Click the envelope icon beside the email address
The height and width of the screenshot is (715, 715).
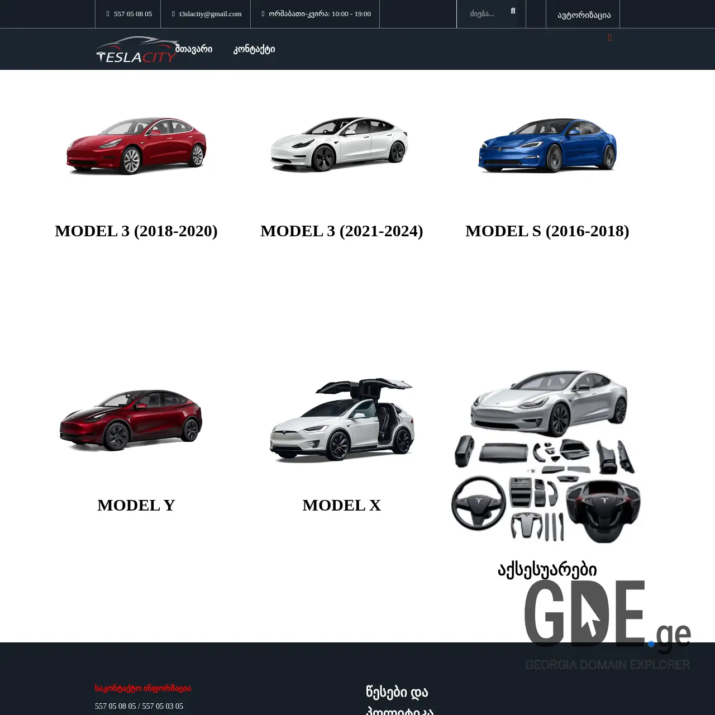(x=174, y=14)
